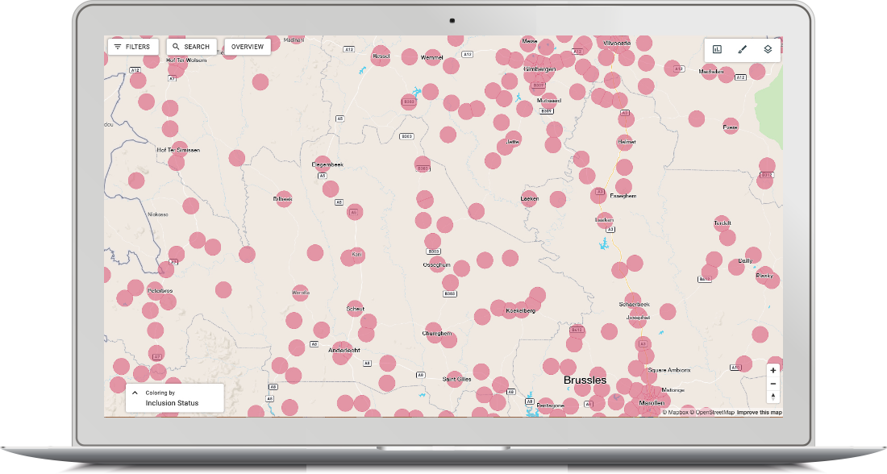
Task: Click the Jette map label
Action: (x=513, y=141)
